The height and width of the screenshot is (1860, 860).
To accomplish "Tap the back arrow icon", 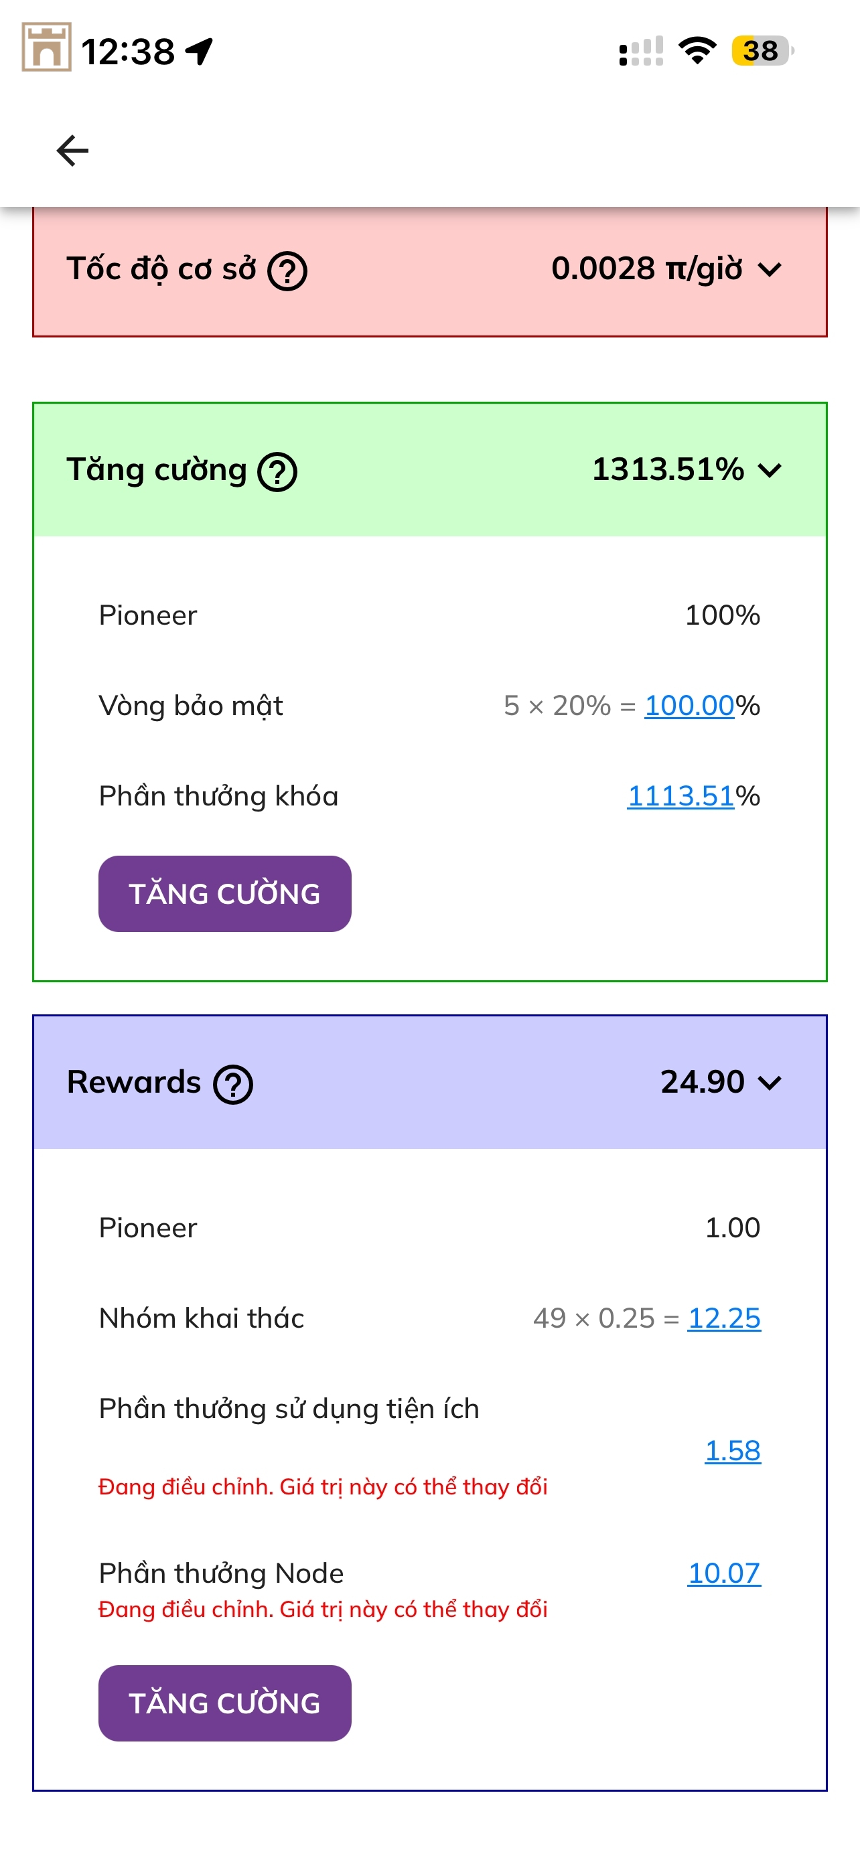I will [x=72, y=151].
